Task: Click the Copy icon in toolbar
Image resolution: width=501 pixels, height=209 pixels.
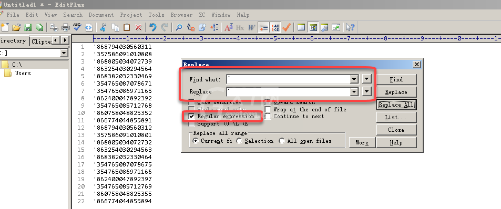Action: point(115,27)
